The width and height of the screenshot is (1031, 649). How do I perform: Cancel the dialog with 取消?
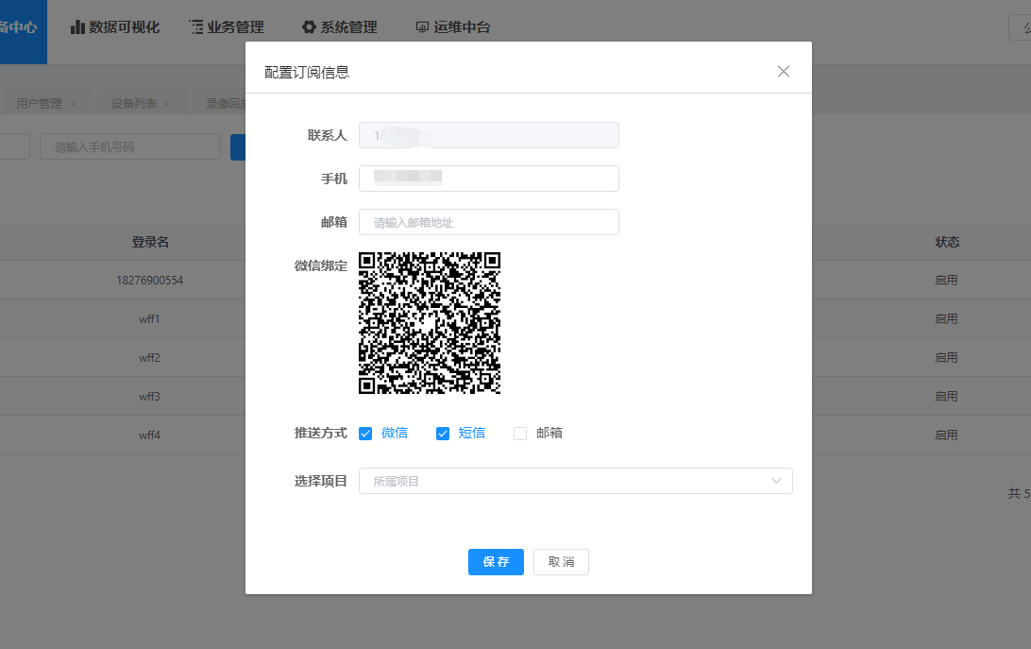pos(561,562)
